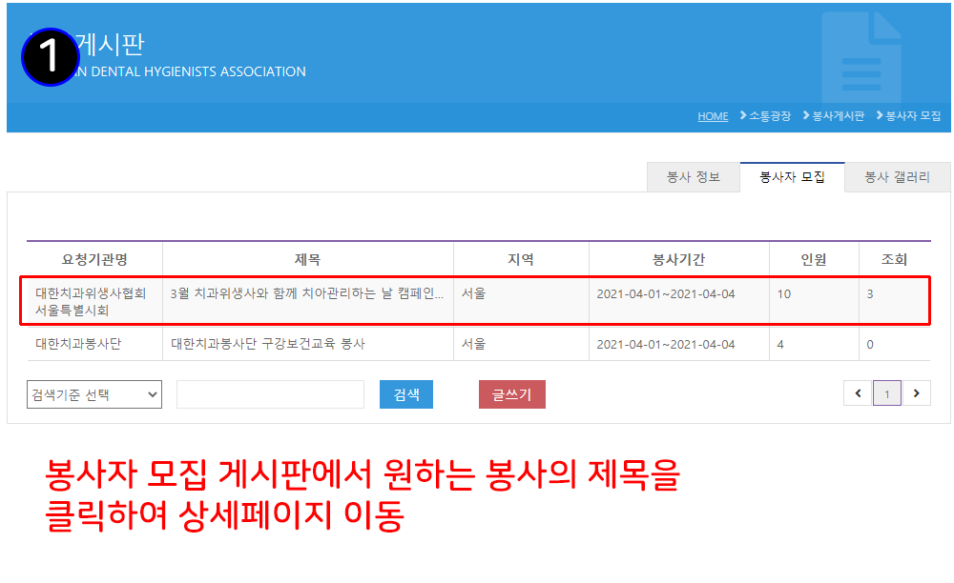Go to the next page using the right arrow

pyautogui.click(x=916, y=393)
